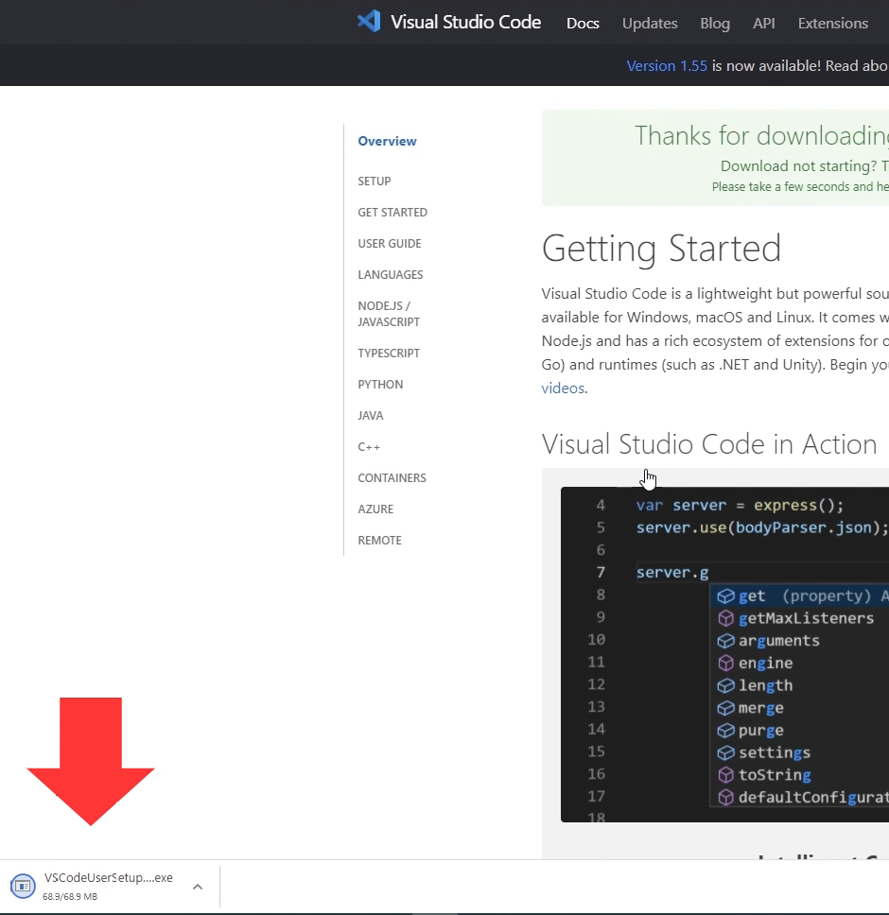
Task: Open the Version 1.55 link
Action: 667,66
